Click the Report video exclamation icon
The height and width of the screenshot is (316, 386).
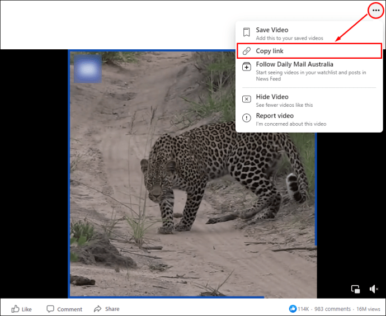click(x=246, y=118)
